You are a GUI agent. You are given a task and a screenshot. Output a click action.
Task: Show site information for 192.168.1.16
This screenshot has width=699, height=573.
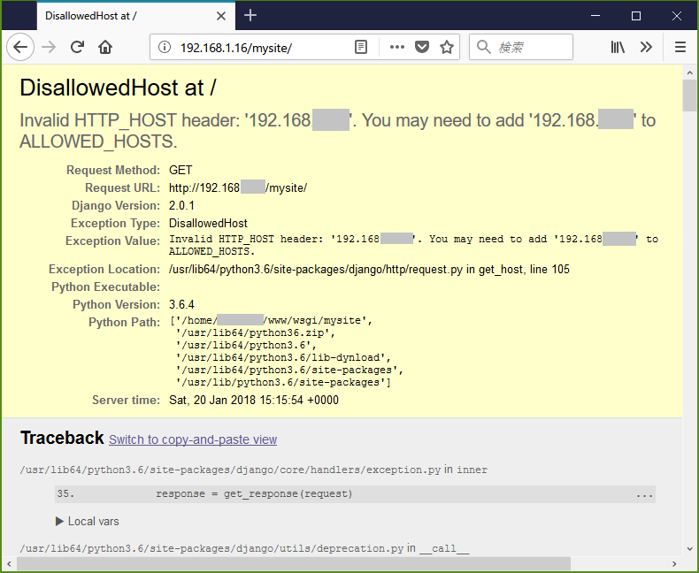(165, 47)
